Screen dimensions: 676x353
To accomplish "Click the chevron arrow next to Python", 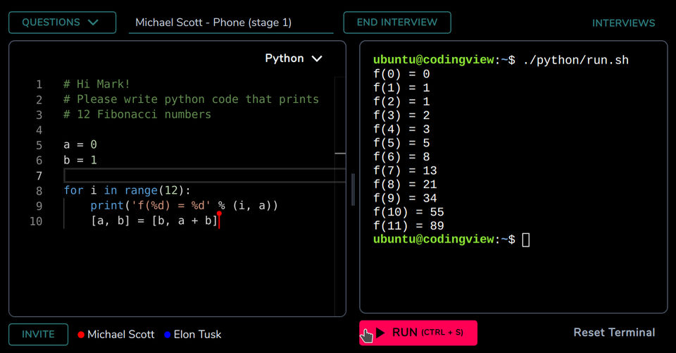I will tap(317, 58).
